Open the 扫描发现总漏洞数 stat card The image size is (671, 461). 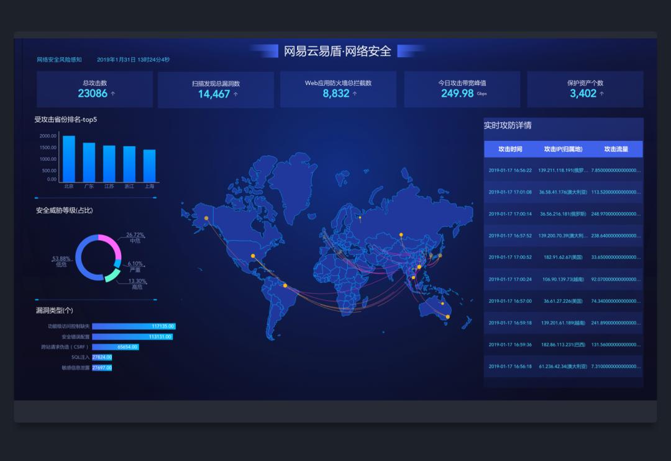coord(216,89)
